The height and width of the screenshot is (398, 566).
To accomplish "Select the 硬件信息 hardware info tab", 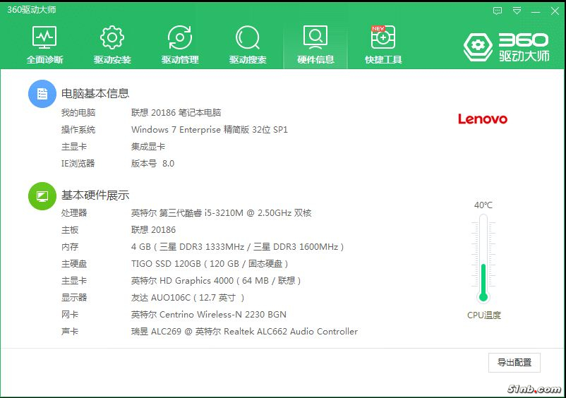I will [x=315, y=45].
